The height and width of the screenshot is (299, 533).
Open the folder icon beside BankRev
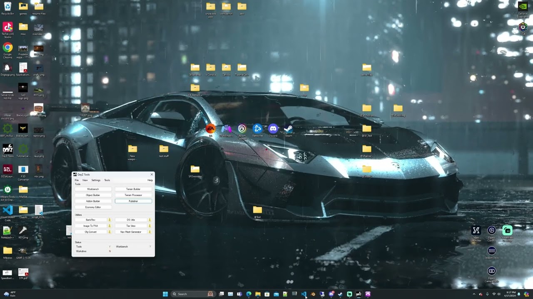pos(110,220)
